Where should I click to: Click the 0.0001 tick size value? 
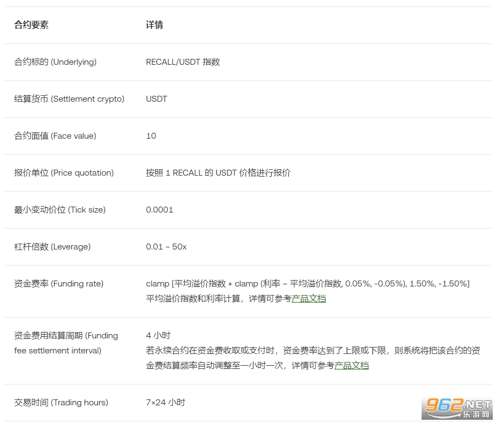[x=160, y=210]
